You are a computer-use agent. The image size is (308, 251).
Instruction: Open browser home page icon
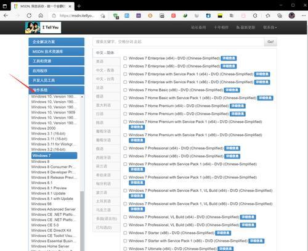point(41,15)
